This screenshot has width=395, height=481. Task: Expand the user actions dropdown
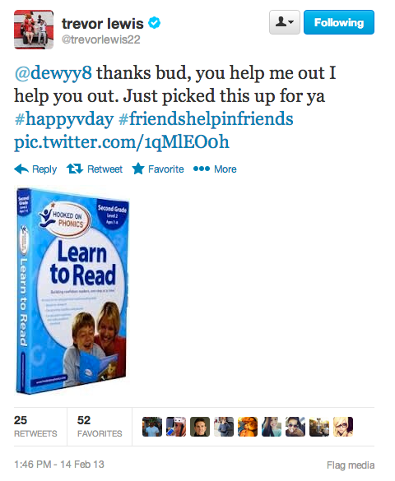pyautogui.click(x=285, y=22)
